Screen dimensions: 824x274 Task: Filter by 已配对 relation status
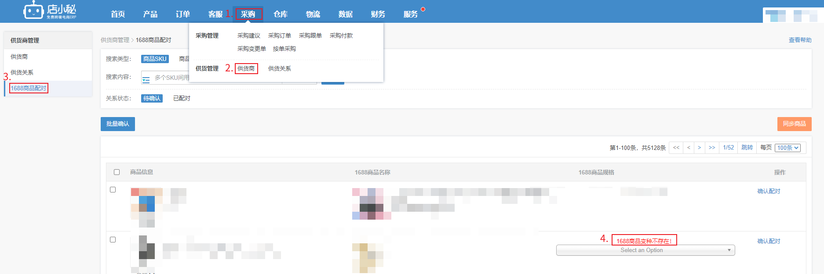click(x=182, y=98)
